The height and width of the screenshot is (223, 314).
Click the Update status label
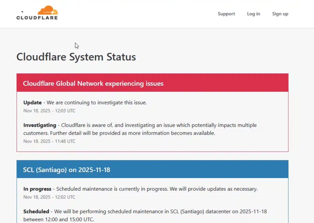click(x=32, y=103)
